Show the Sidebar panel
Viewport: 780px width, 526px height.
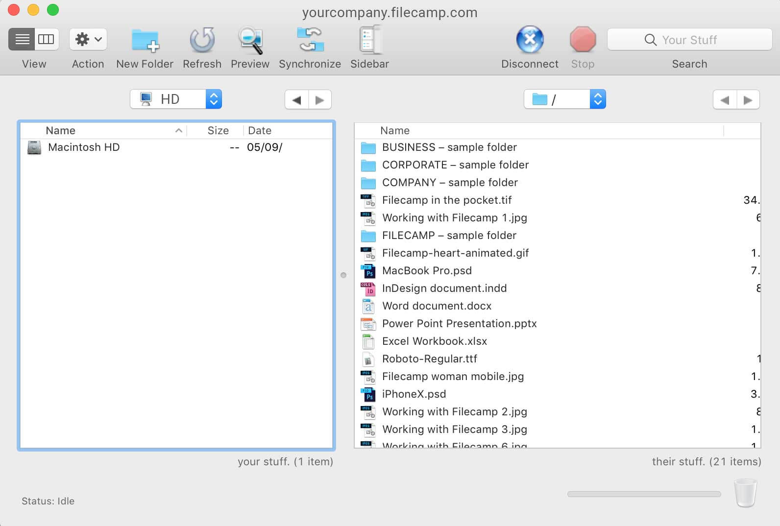369,40
